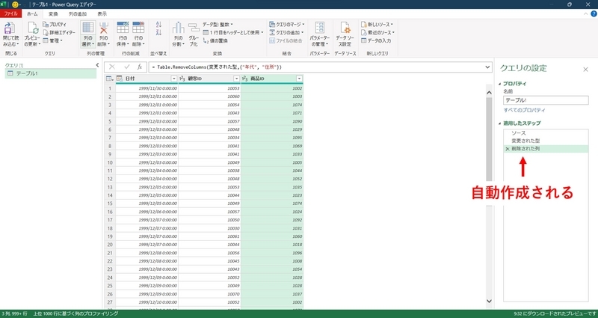The width and height of the screenshot is (598, 318).
Task: Confirm the formula with the checkmark icon
Action: tap(127, 67)
